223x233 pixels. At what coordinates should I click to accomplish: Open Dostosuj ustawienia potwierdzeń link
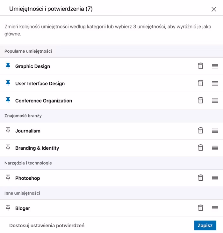[47, 225]
